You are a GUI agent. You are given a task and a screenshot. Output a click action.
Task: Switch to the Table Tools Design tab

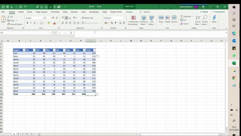(x=129, y=12)
